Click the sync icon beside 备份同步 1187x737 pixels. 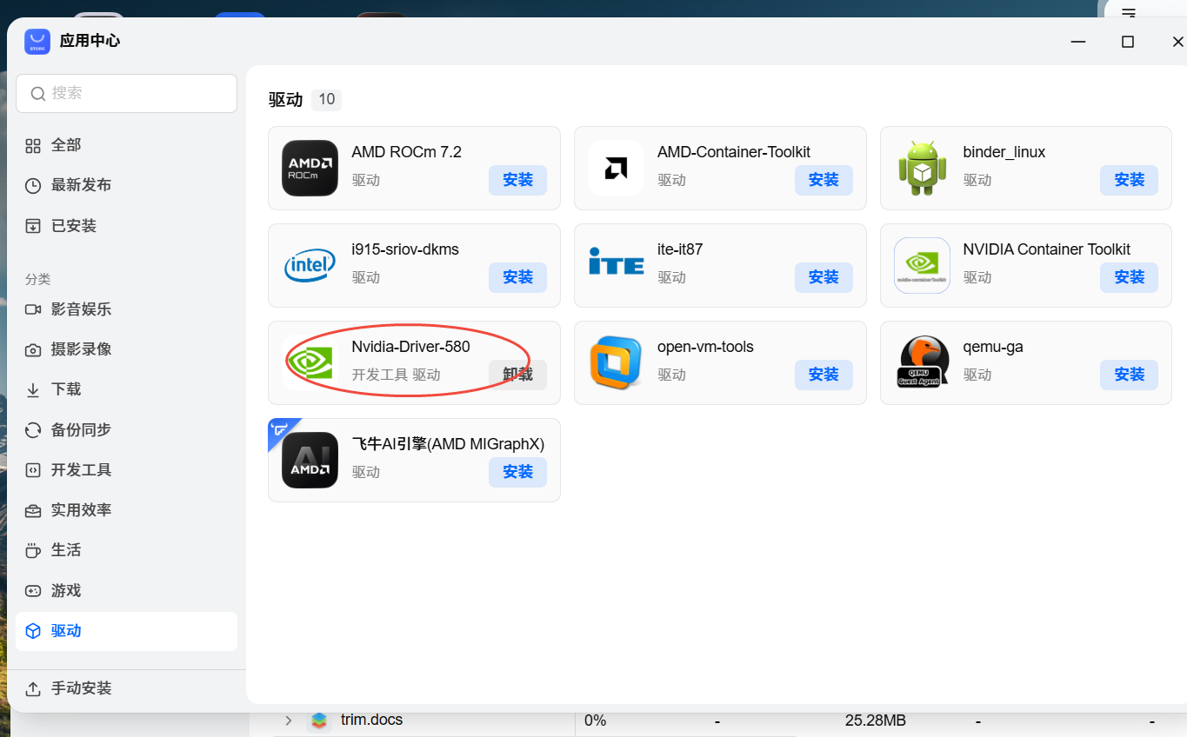click(33, 430)
